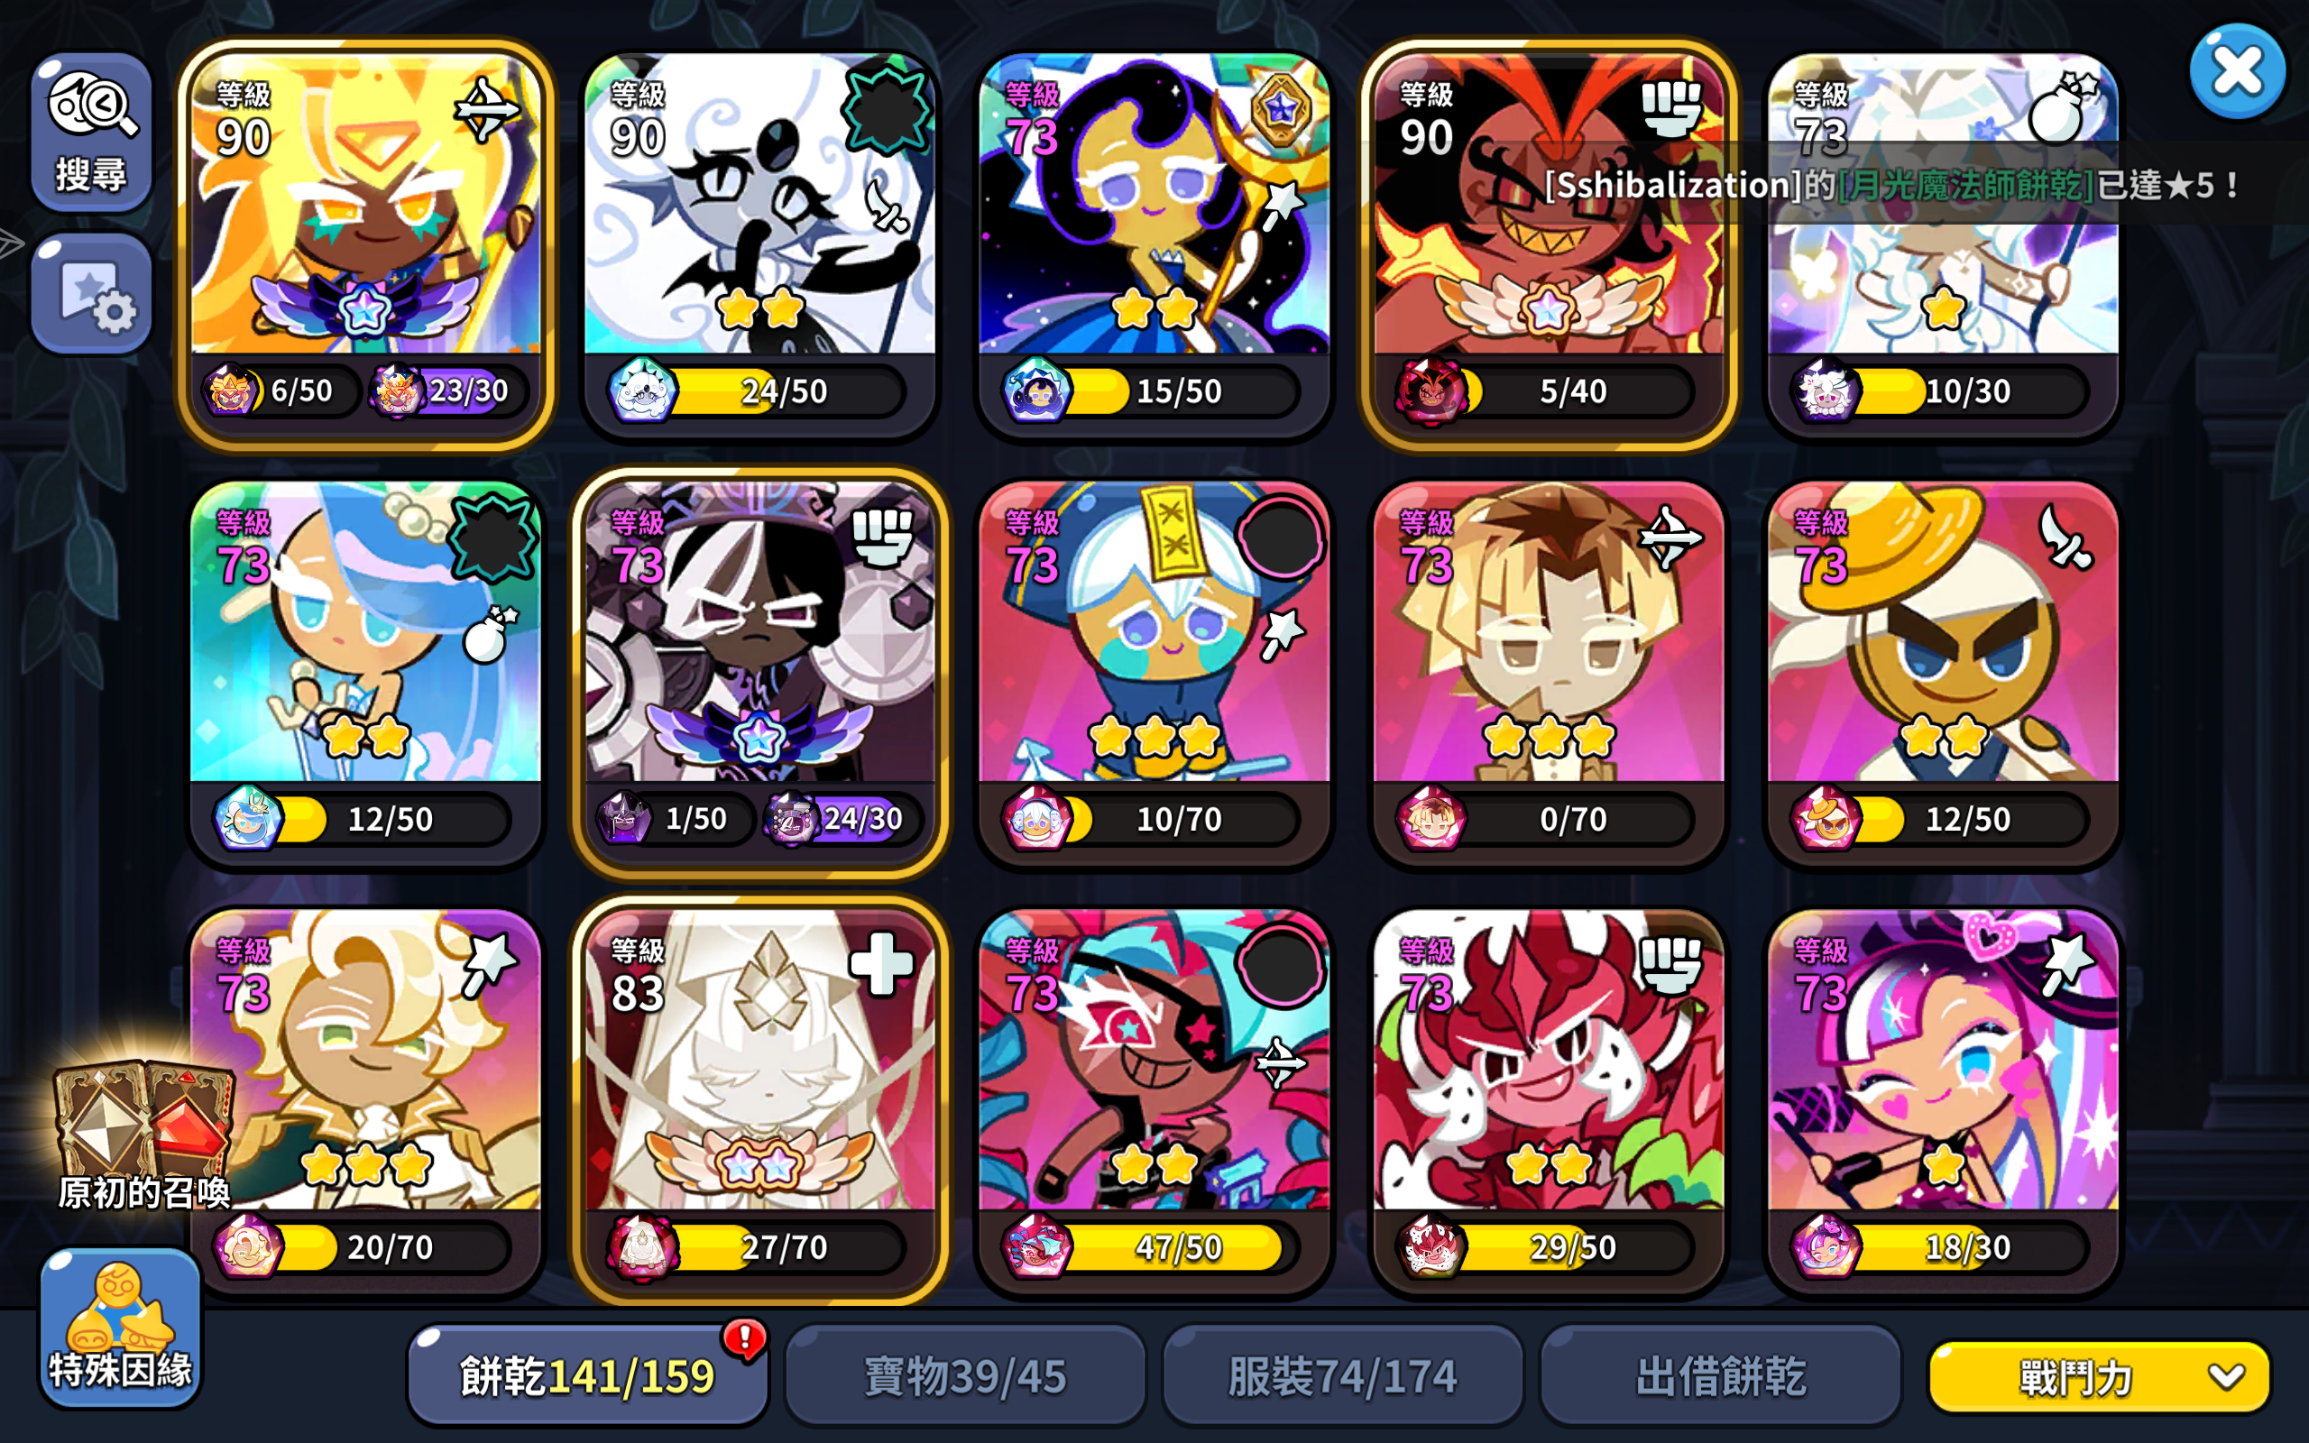Click the red soulstone icon beside 5/40

click(1430, 391)
